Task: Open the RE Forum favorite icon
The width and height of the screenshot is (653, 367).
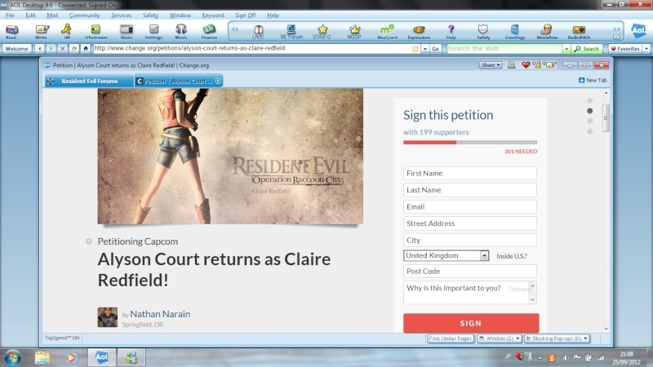Action: point(291,31)
